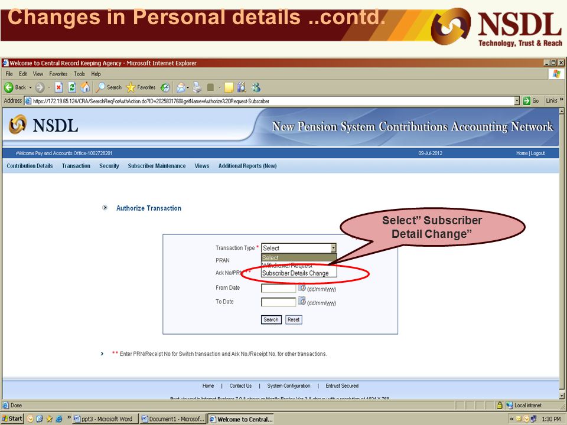Click the Search button in form
Screen dimensions: 567x425
tap(271, 319)
